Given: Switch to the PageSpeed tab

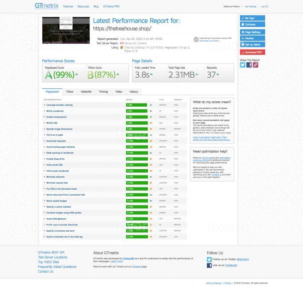Looking at the screenshot, I should pos(52,92).
